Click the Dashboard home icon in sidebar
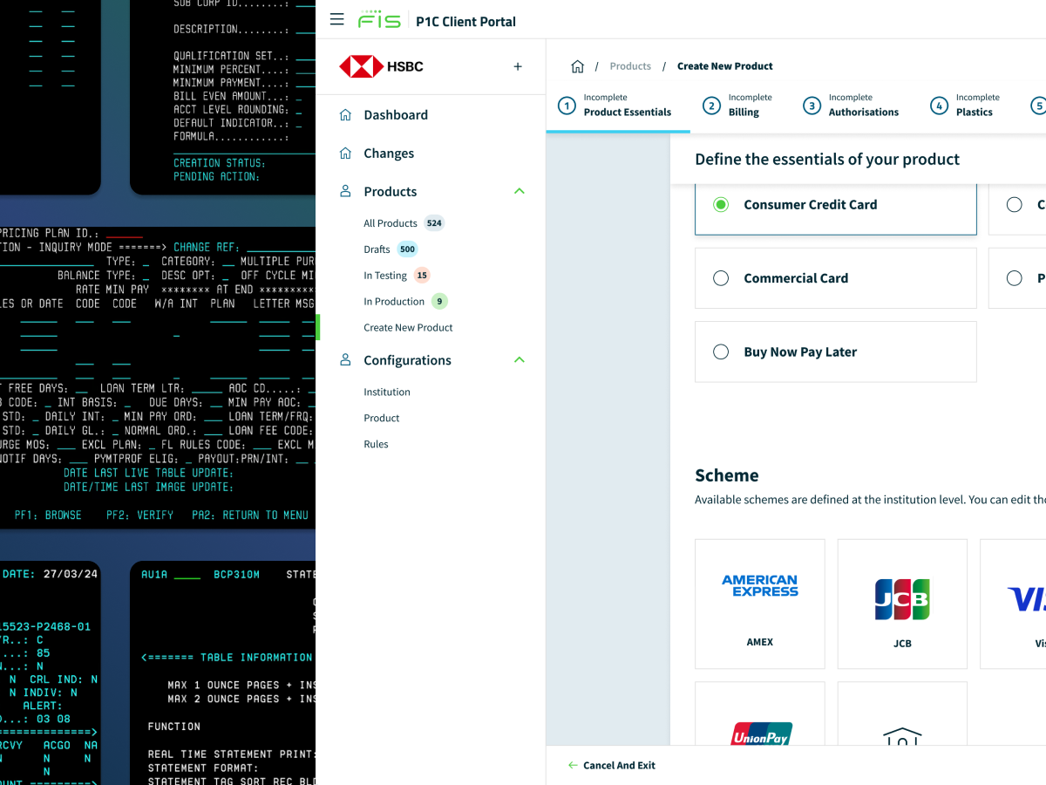Viewport: 1046px width, 785px height. click(x=345, y=114)
